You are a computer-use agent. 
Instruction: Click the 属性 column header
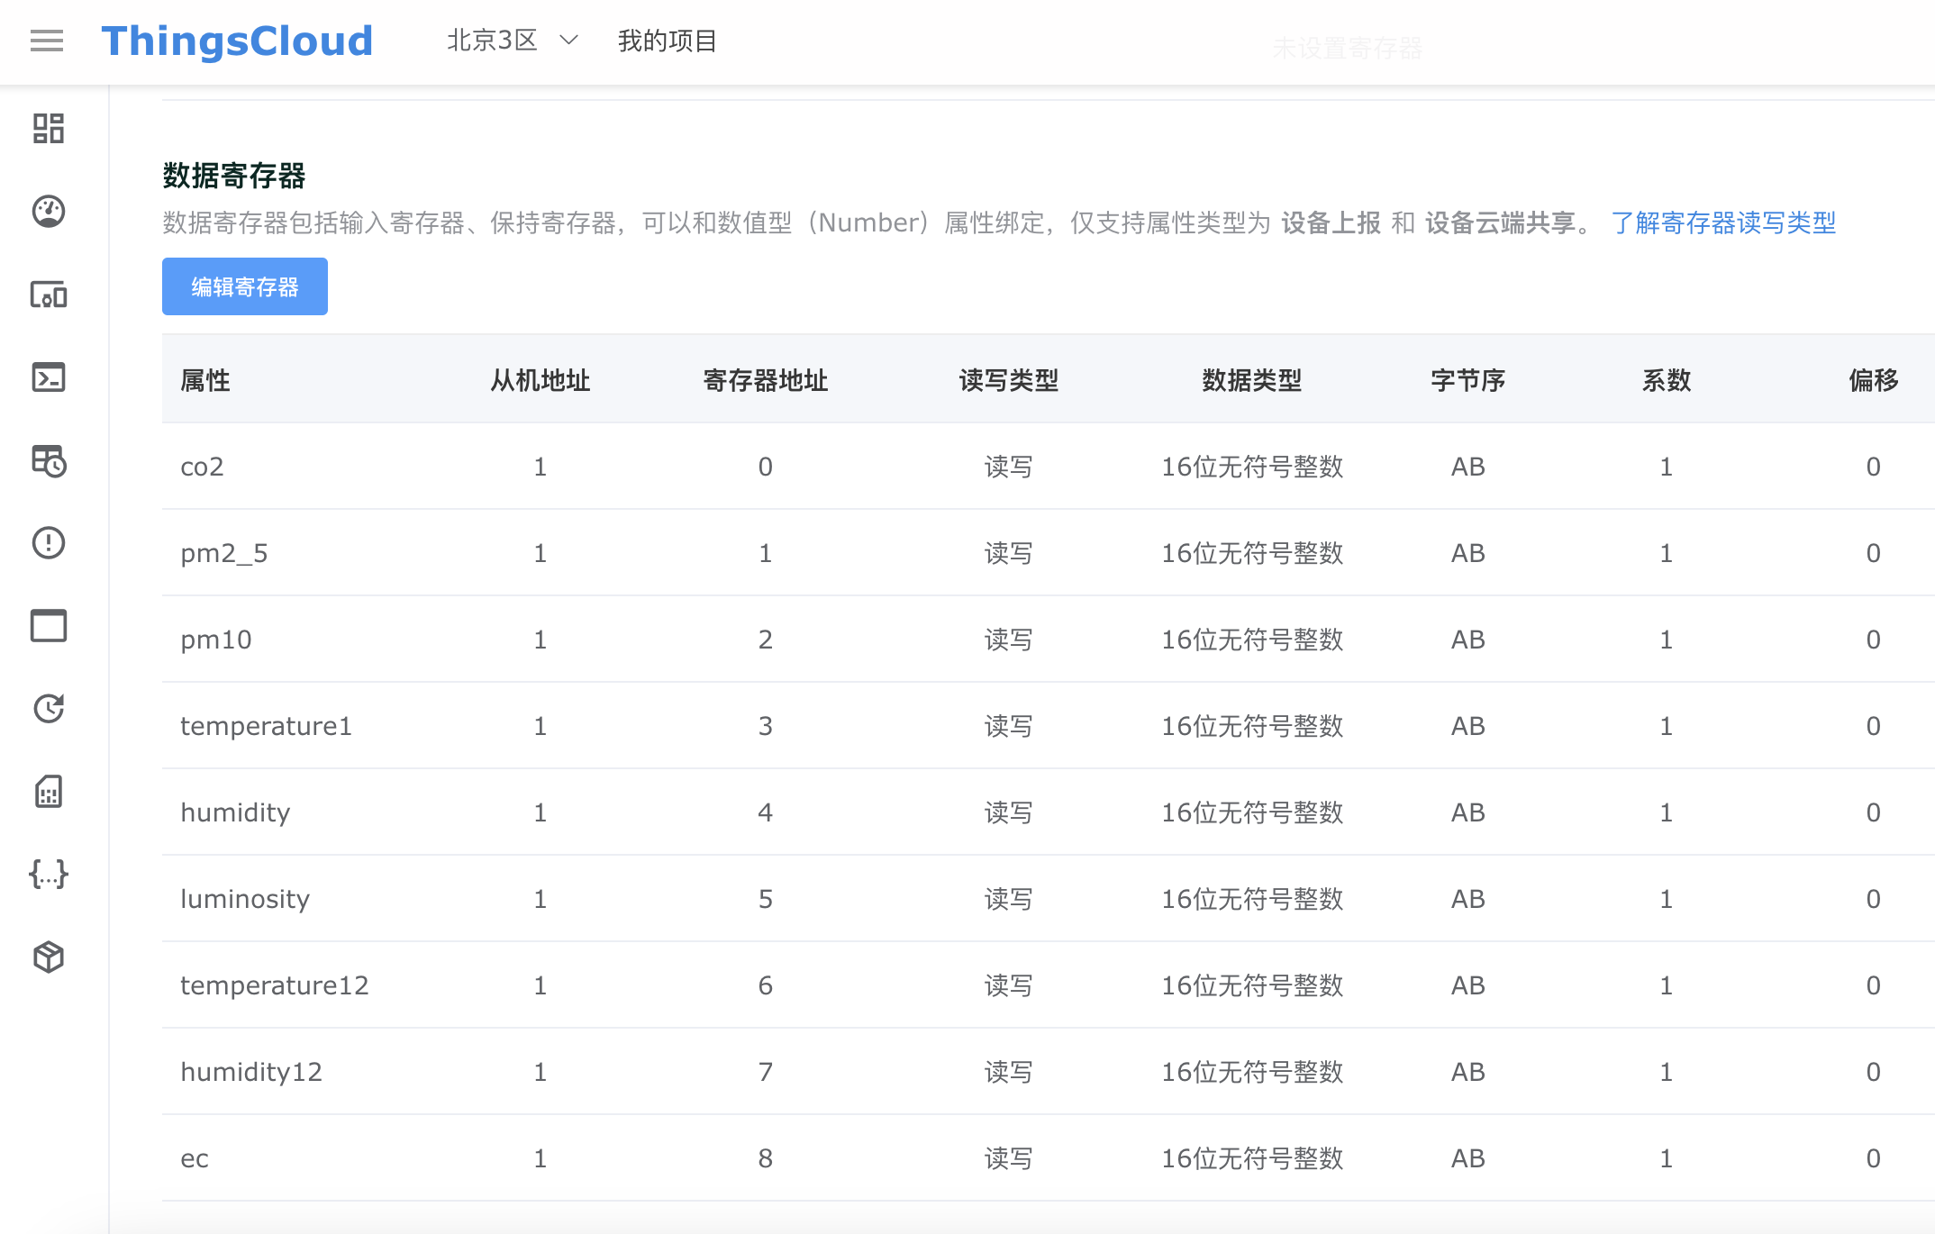coord(205,380)
